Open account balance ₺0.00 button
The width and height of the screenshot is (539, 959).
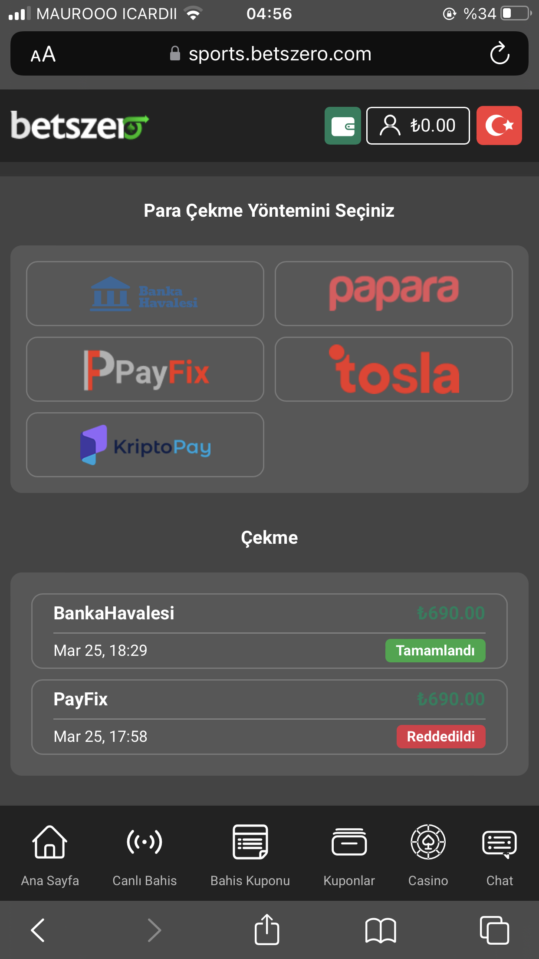click(417, 126)
